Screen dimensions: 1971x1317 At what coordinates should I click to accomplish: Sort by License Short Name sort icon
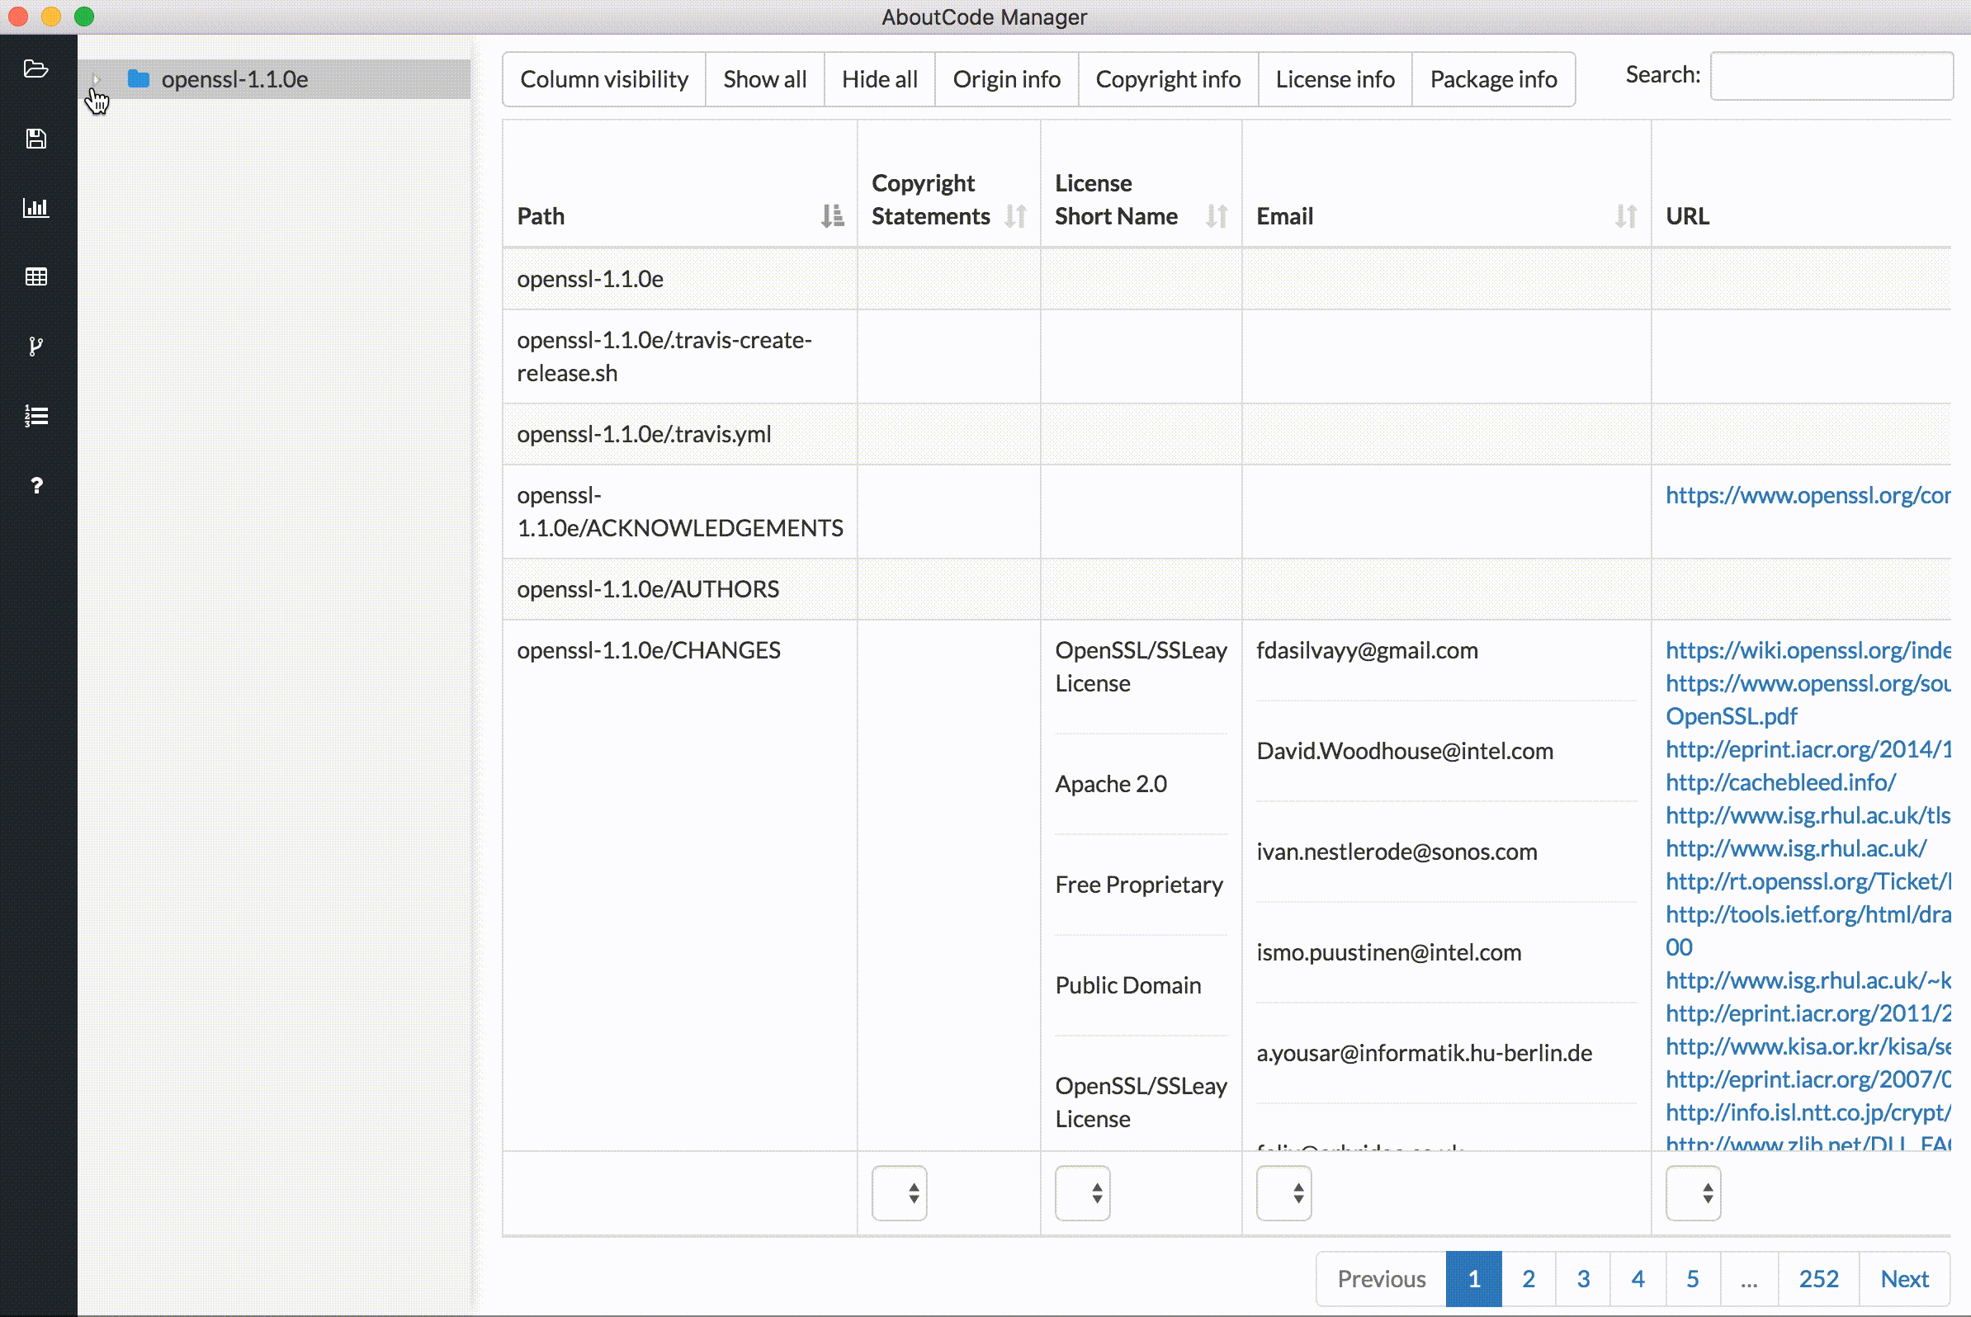[x=1217, y=216]
